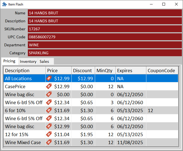The height and width of the screenshot is (151, 183).
Task: Select the Wine Mixed Case row
Action: point(91,142)
